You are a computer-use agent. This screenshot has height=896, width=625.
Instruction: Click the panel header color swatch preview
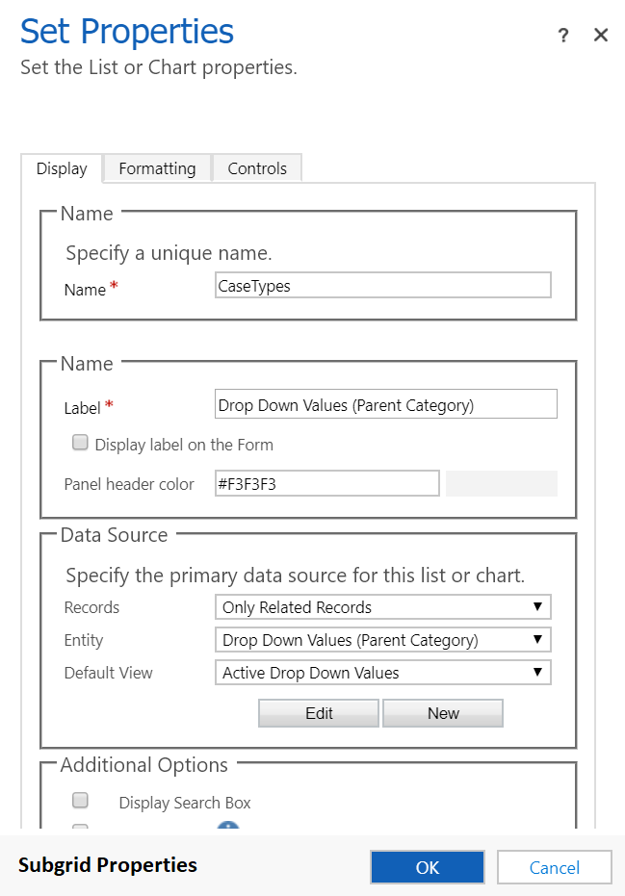click(501, 484)
